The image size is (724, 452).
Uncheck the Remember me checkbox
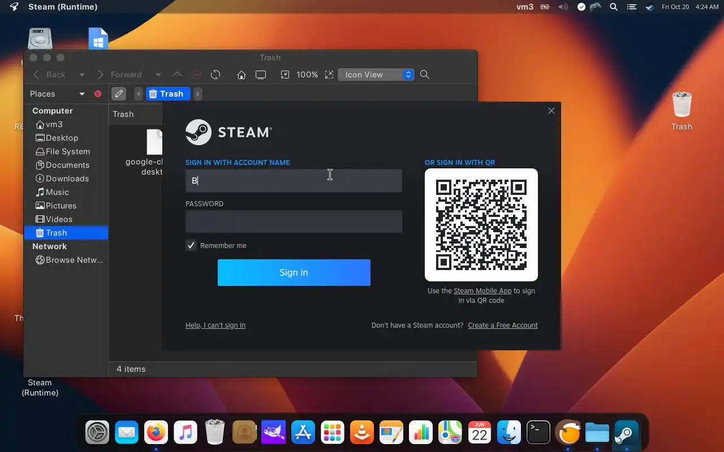[191, 245]
